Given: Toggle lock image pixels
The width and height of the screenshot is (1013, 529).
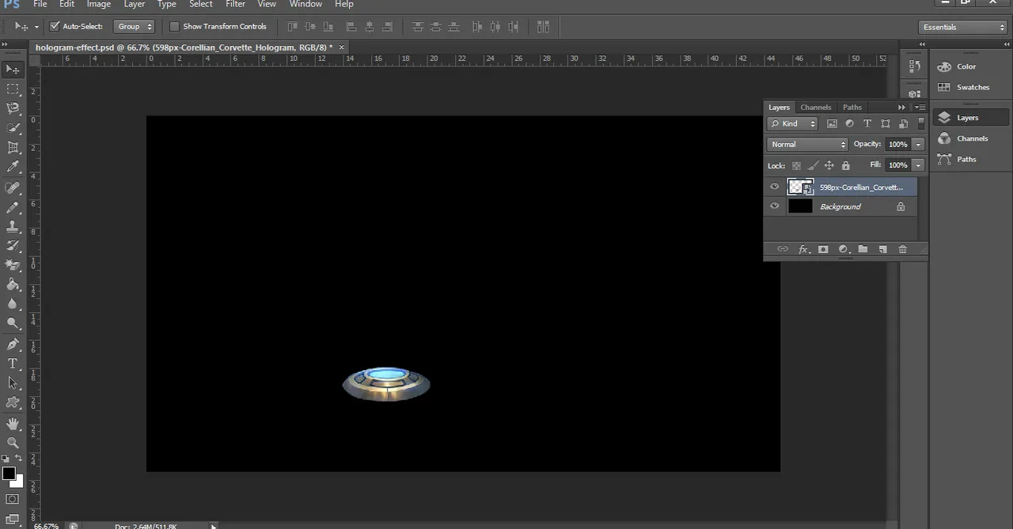Looking at the screenshot, I should point(813,165).
